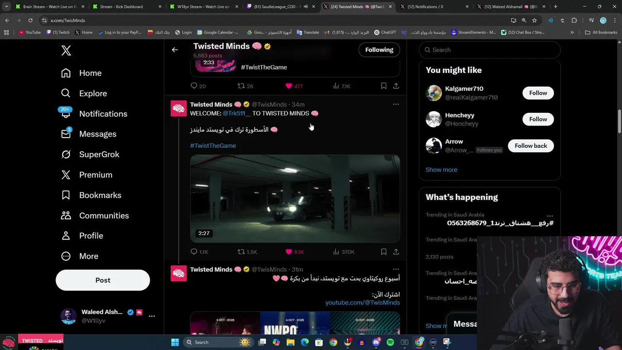Open All Bookmarks folder
The height and width of the screenshot is (350, 622).
coord(601,33)
